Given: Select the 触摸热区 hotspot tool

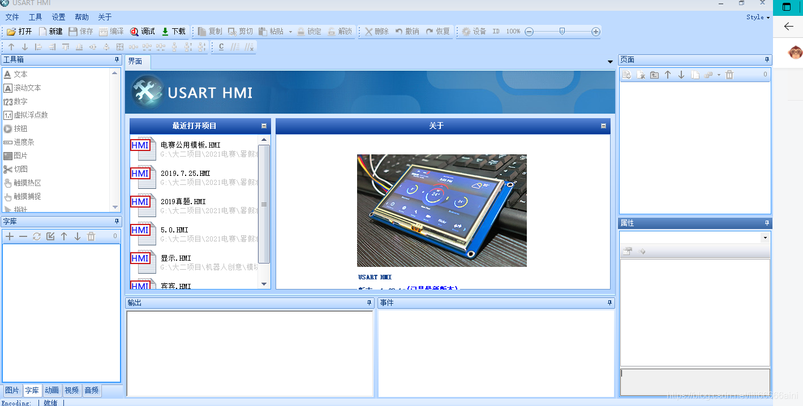Looking at the screenshot, I should (x=22, y=183).
